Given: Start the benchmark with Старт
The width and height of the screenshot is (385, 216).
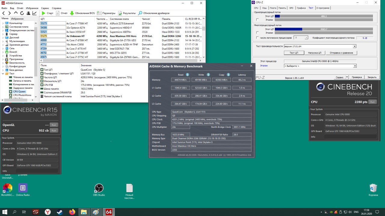Looking at the screenshot, I should point(48,13).
